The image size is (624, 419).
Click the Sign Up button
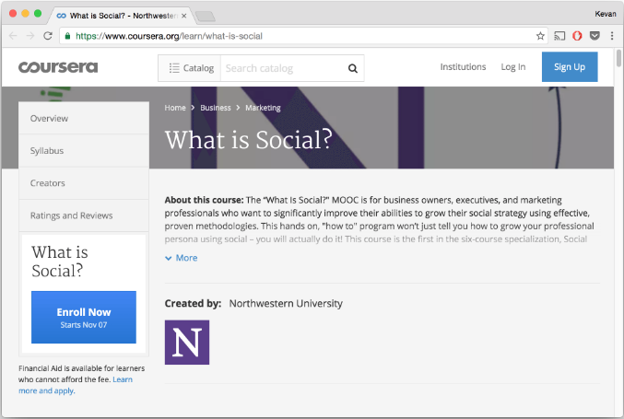point(570,67)
